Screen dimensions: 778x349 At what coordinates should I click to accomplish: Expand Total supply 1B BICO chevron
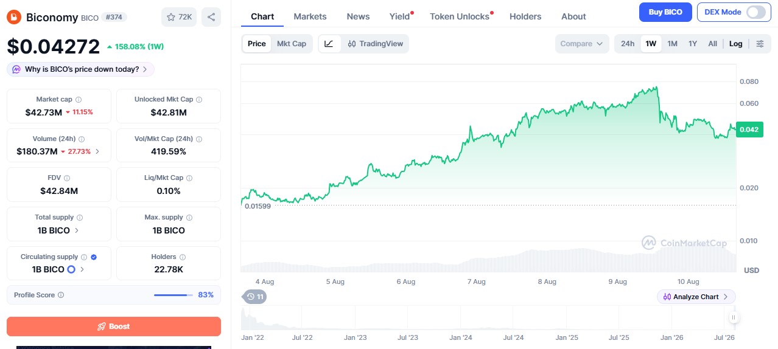click(x=77, y=230)
